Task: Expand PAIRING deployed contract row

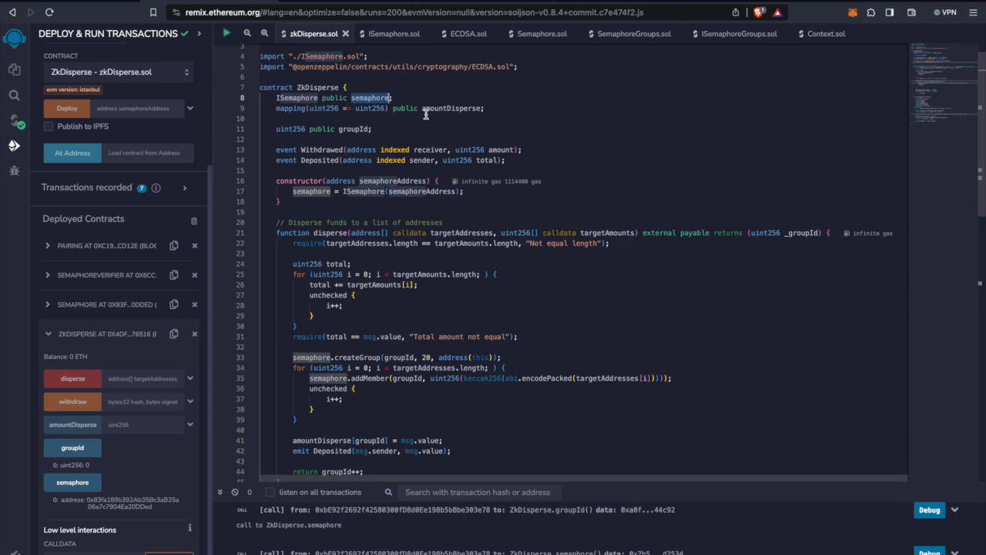Action: [x=48, y=246]
